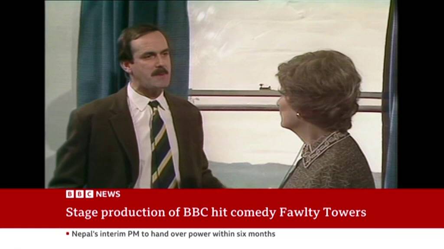Click the black letterbox bar on the right
444x249 pixels.
[x=421, y=94]
